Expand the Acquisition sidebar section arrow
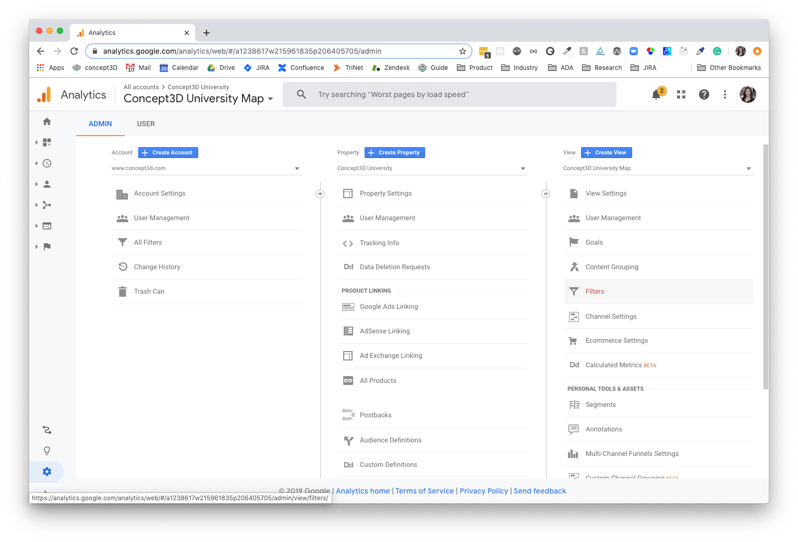798x542 pixels. 37,205
